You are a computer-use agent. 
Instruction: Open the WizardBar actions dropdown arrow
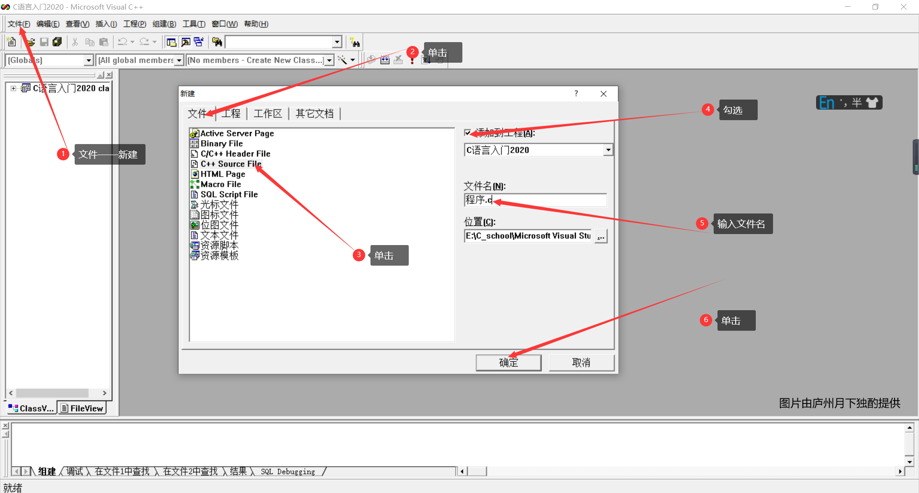353,60
